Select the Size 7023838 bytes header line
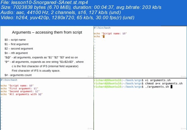The image size is (187, 130). click(x=81, y=7)
